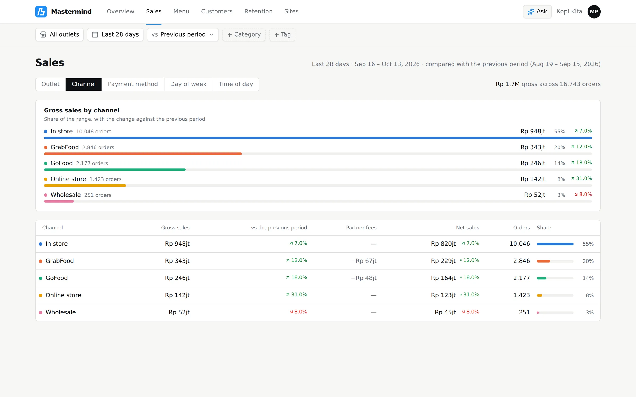Open the Retention nav tab
Screen dimensions: 636x397
click(x=258, y=11)
